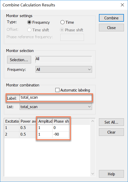Close the dialog with the Close button
This screenshot has height=182, width=128.
(x=111, y=28)
